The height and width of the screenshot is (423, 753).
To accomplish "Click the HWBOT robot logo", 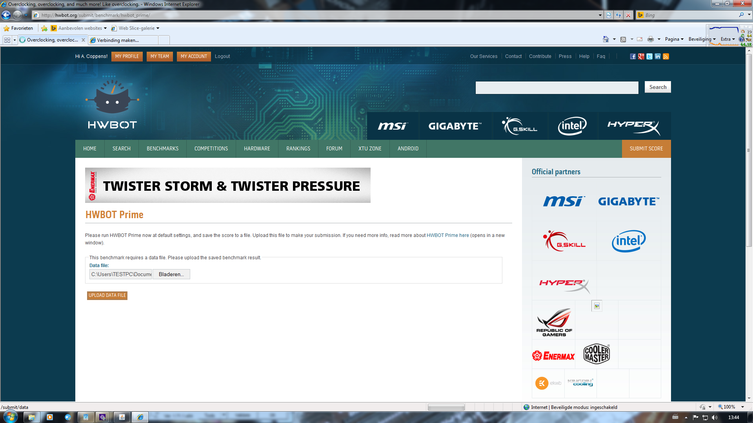I will (112, 105).
